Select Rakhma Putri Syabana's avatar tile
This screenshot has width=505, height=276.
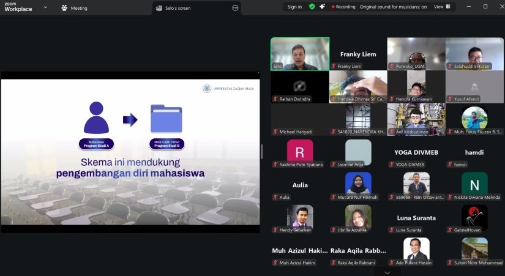pyautogui.click(x=300, y=152)
